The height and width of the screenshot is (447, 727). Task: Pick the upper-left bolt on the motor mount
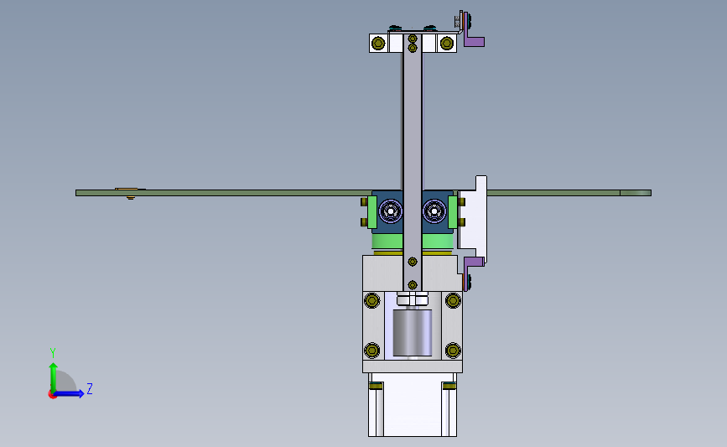371,300
